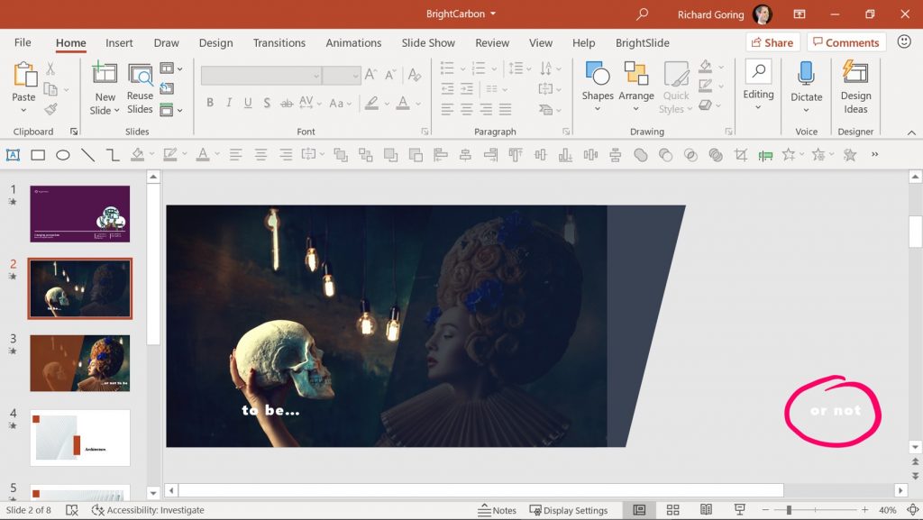Image resolution: width=923 pixels, height=520 pixels.
Task: Click Richard Goring account avatar
Action: pos(763,14)
